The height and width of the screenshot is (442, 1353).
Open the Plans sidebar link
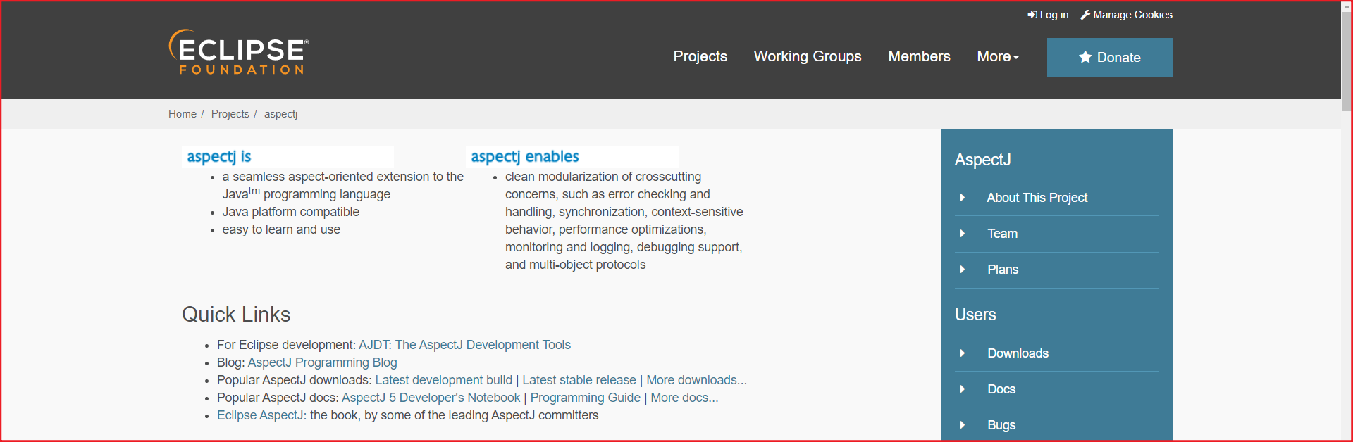[x=1003, y=270]
